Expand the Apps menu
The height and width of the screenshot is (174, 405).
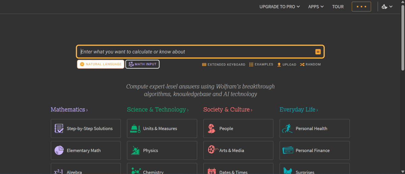pos(316,6)
